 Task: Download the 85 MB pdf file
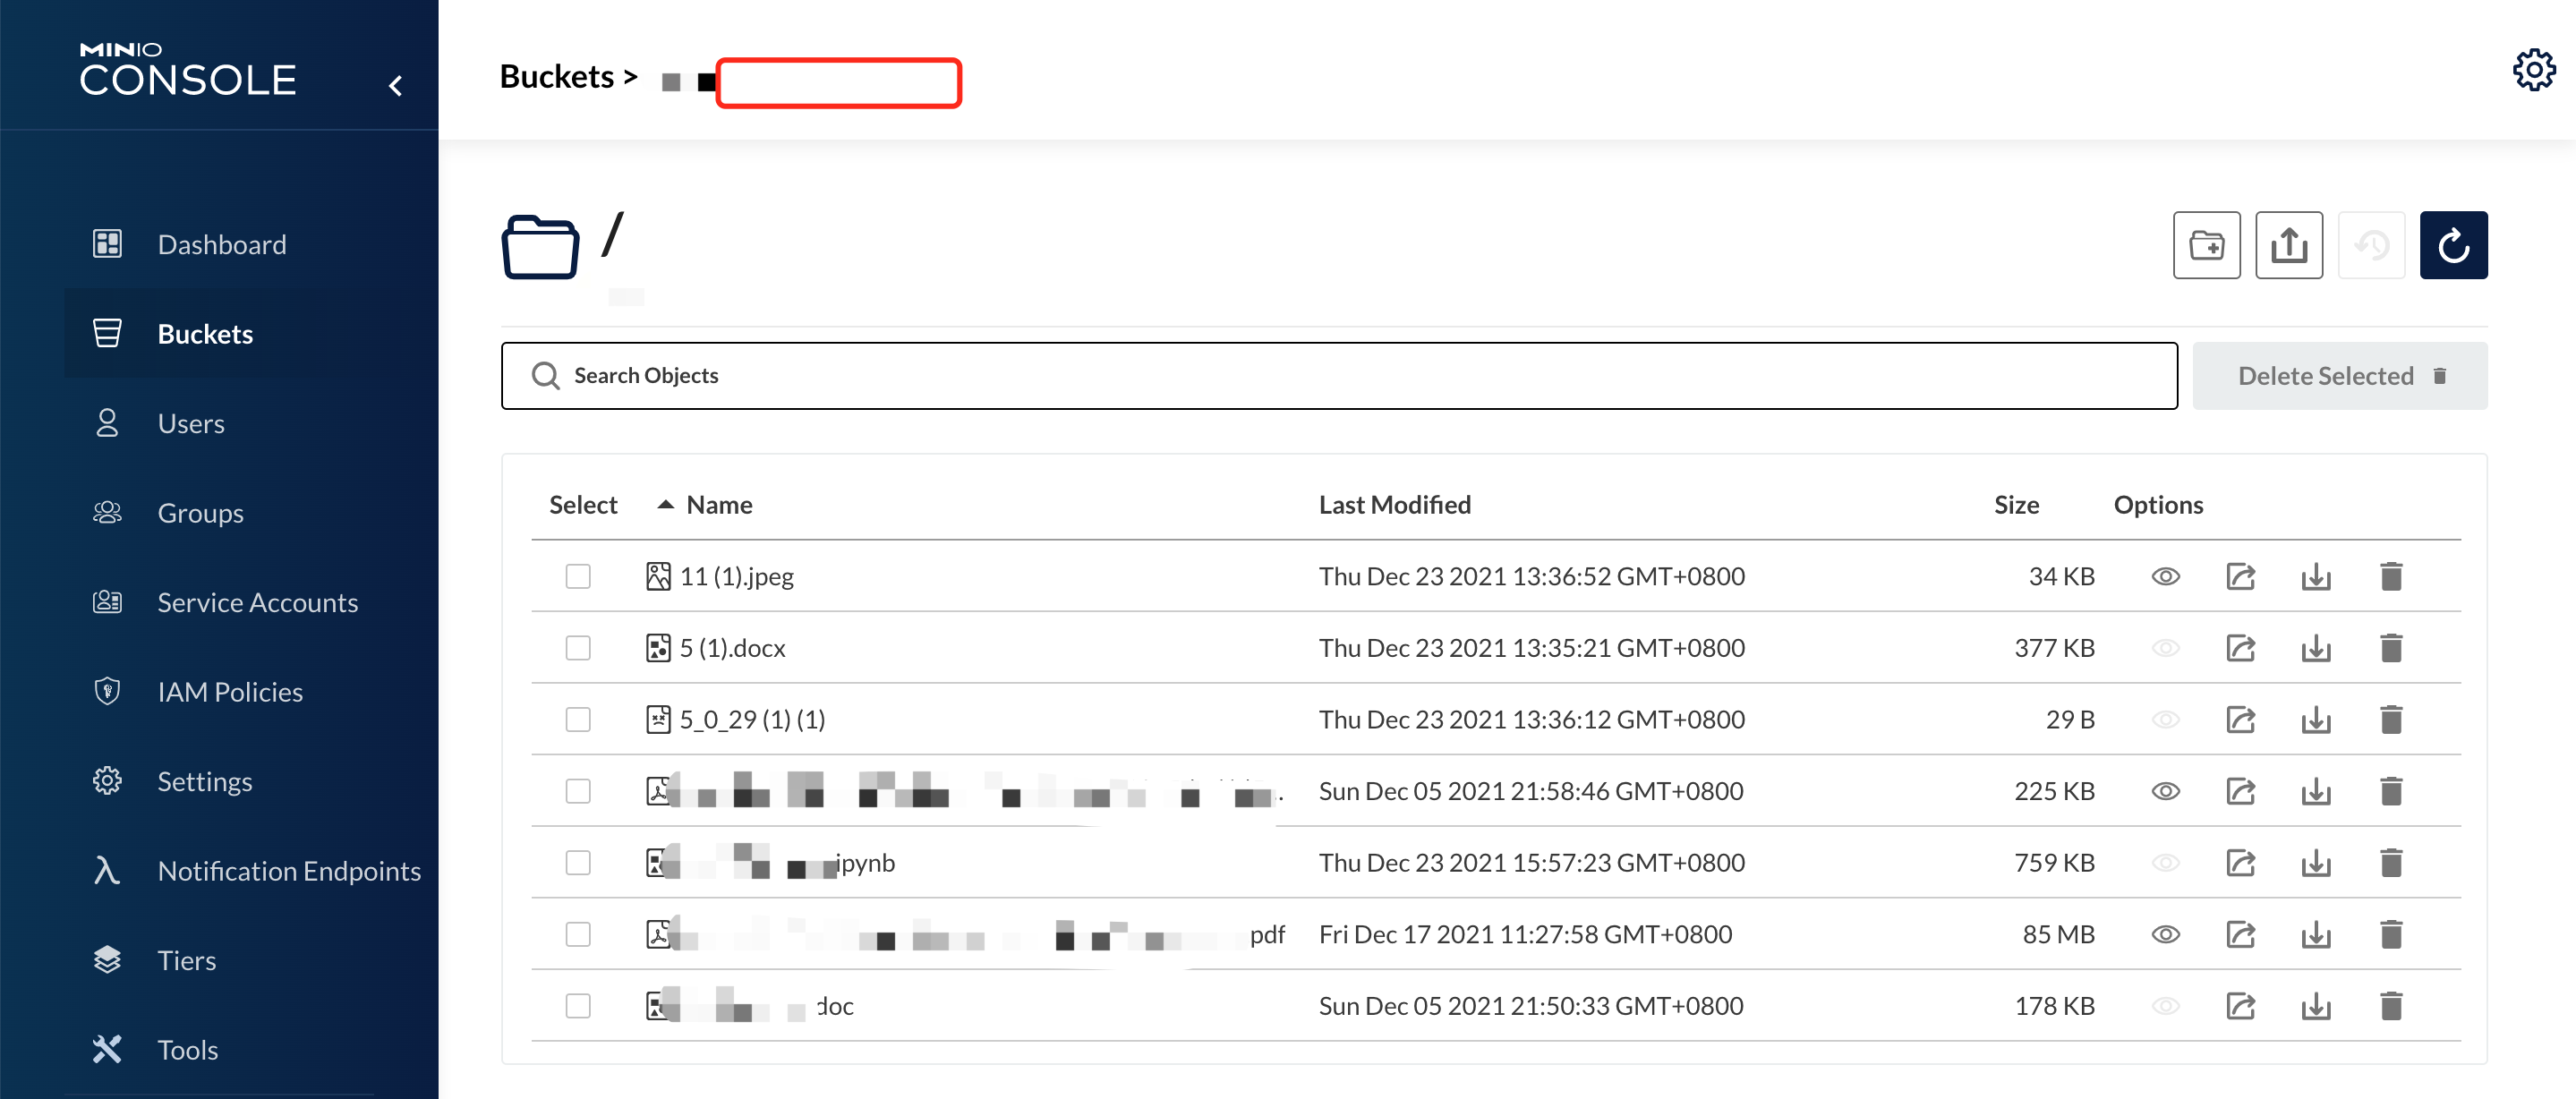click(2315, 935)
